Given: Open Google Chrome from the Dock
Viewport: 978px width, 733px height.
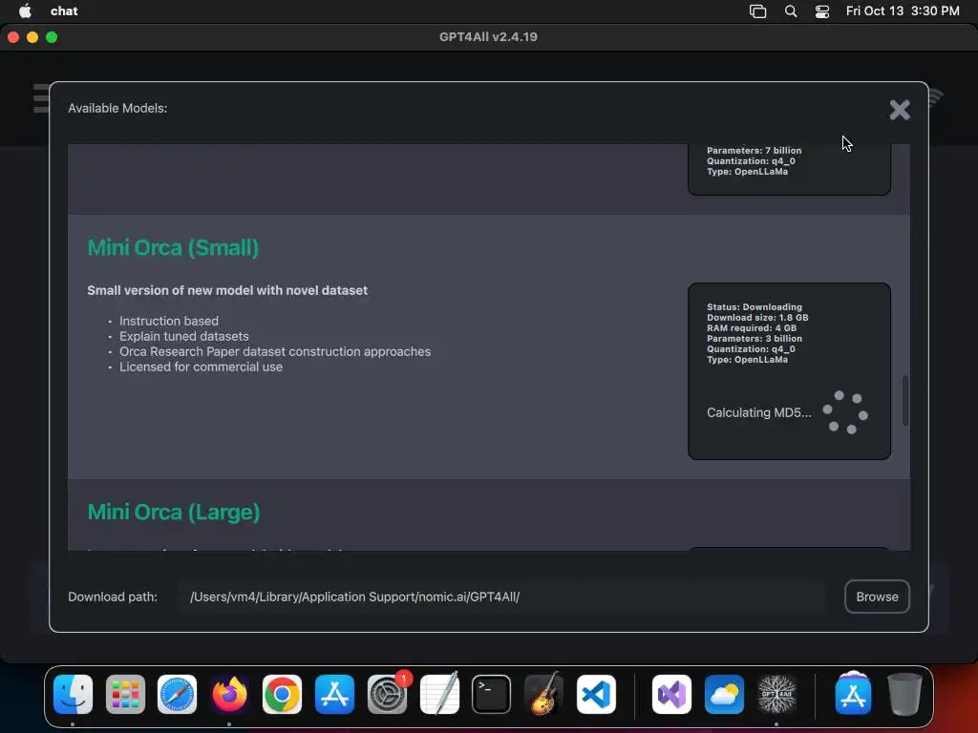Looking at the screenshot, I should point(282,694).
